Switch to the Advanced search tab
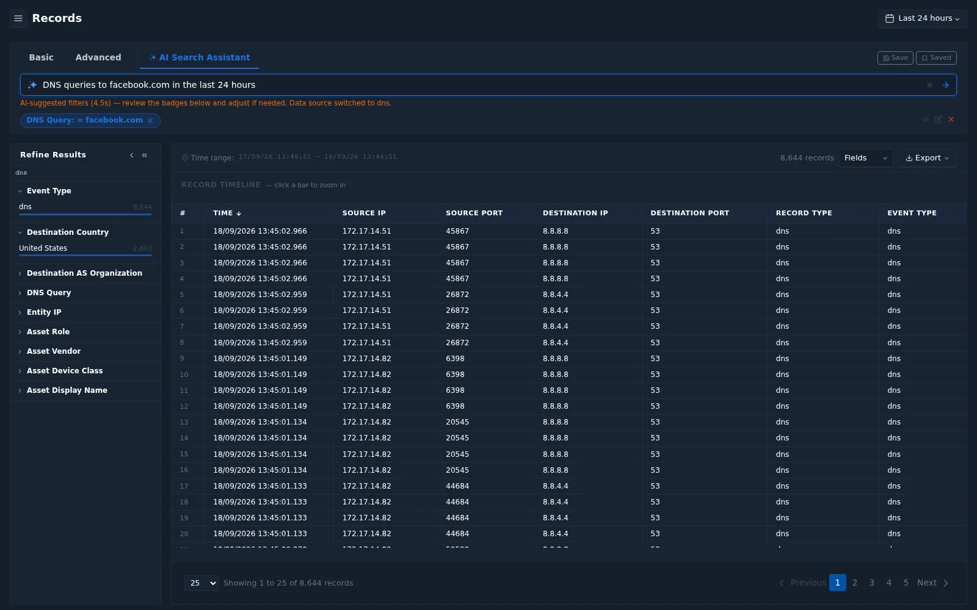This screenshot has height=610, width=977. pos(98,57)
